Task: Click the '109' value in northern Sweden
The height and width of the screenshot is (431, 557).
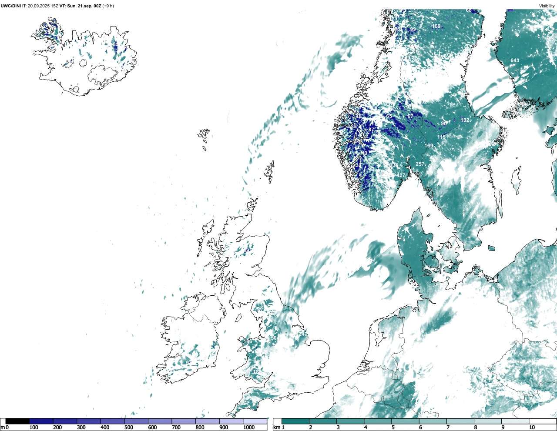Action: pos(436,26)
